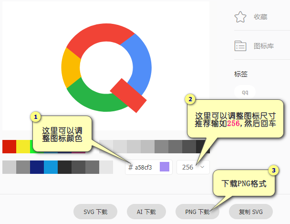The width and height of the screenshot is (290, 224).
Task: Choose the near-black swatch in bottom row
Action: [64, 167]
